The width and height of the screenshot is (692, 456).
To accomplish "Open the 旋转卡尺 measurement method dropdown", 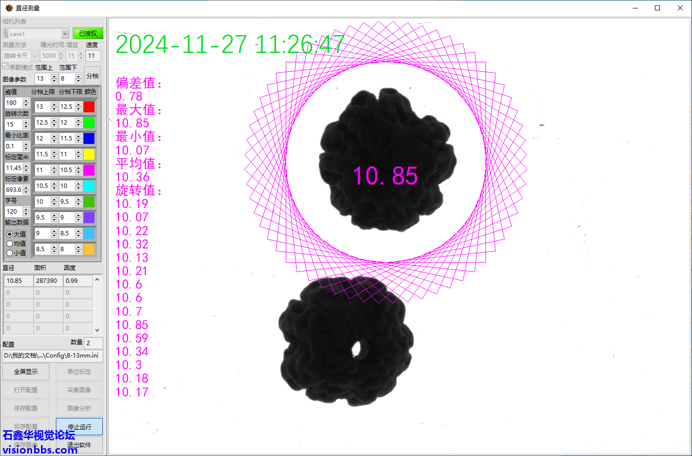I will (35, 56).
